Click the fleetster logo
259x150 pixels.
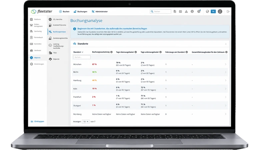pos(41,11)
